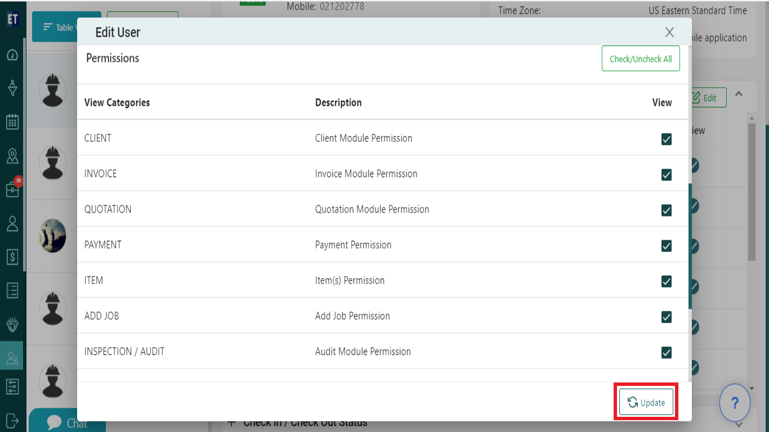Viewport: 769px width, 432px height.
Task: Collapse the section using the up chevron
Action: (x=739, y=94)
